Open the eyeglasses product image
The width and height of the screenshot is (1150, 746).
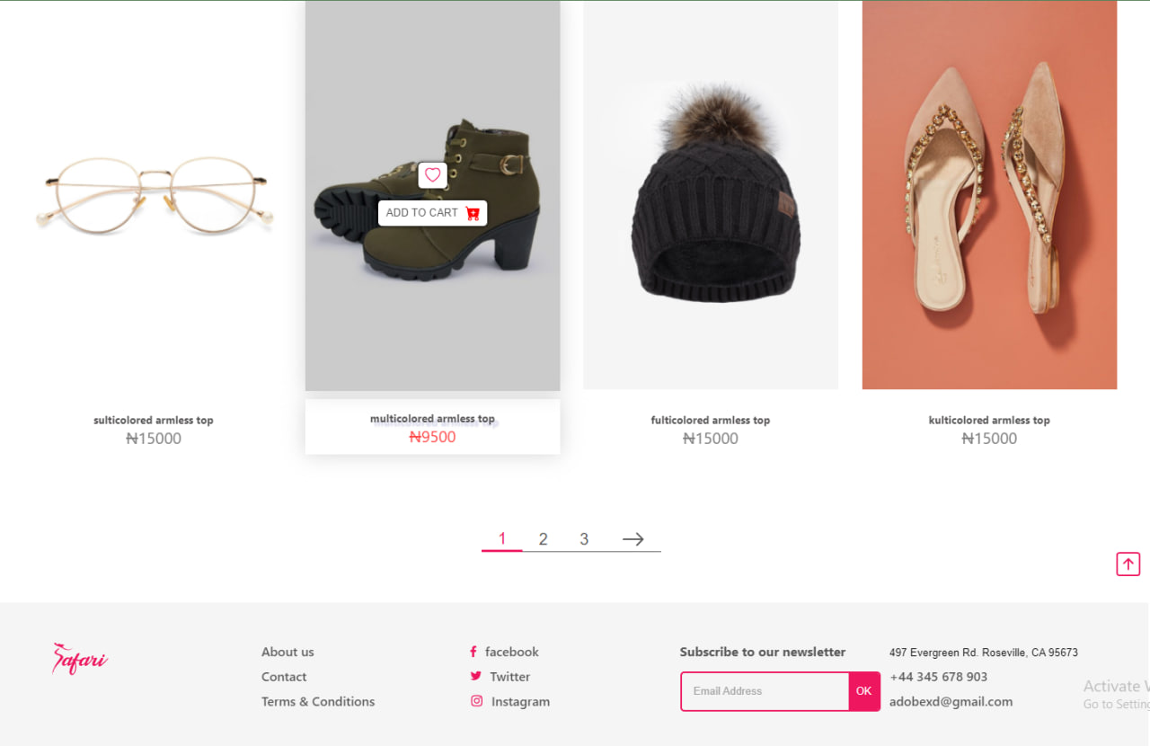[x=154, y=195]
